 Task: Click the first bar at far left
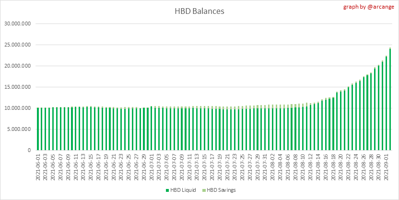(37, 129)
